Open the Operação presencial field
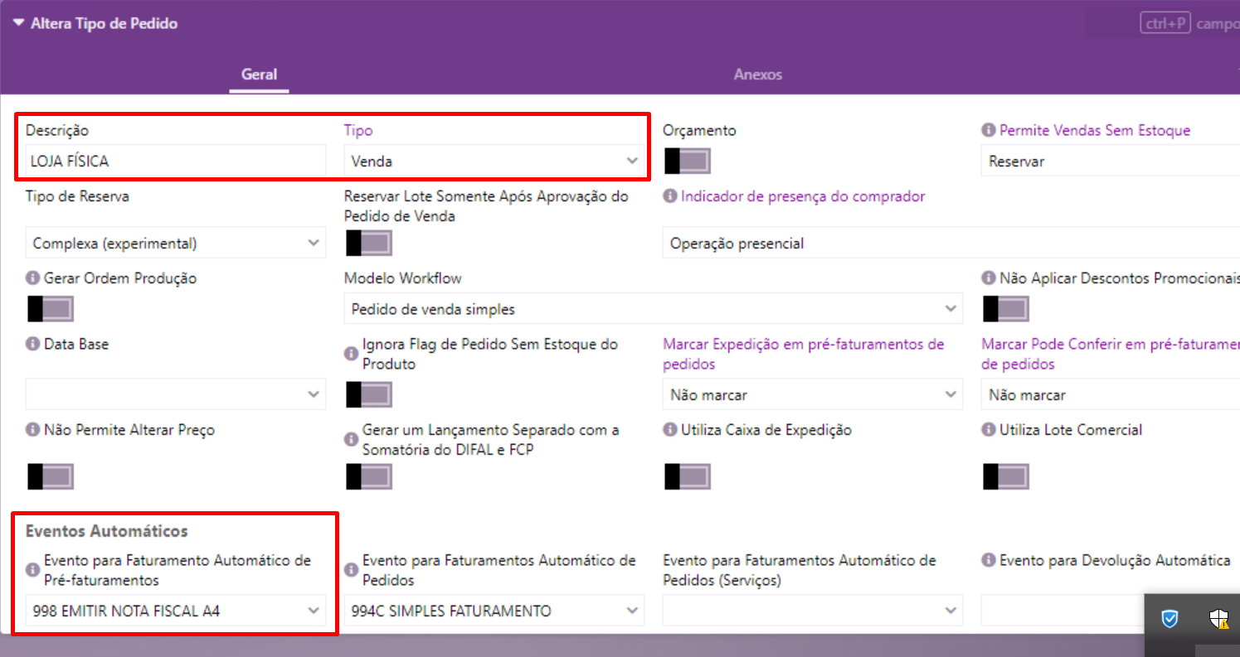Viewport: 1240px width, 657px height. click(951, 244)
